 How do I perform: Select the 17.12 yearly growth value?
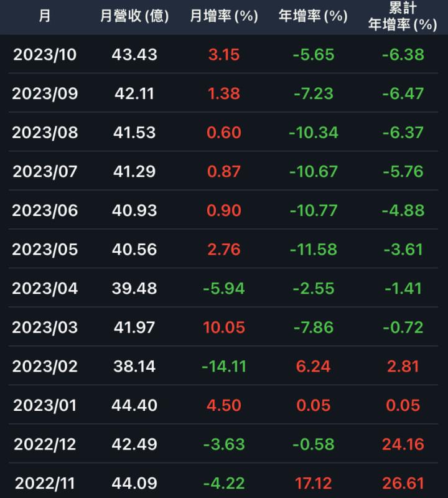313,483
